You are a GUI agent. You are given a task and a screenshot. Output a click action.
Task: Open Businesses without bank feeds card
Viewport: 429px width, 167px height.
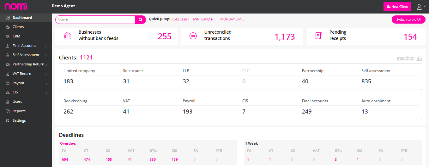click(116, 36)
